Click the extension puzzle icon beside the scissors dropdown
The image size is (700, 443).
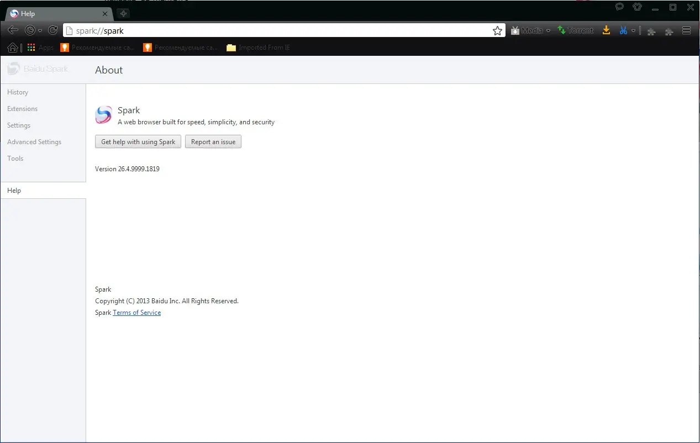click(x=651, y=31)
